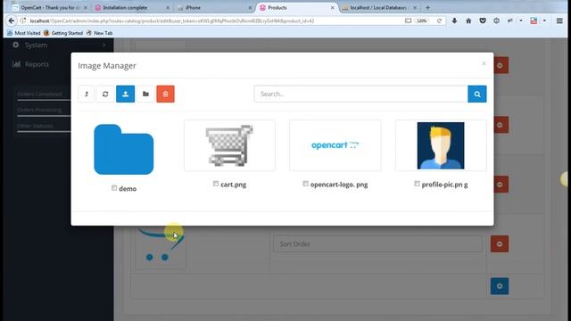
Task: Tick the cart.png checkbox
Action: (216, 184)
